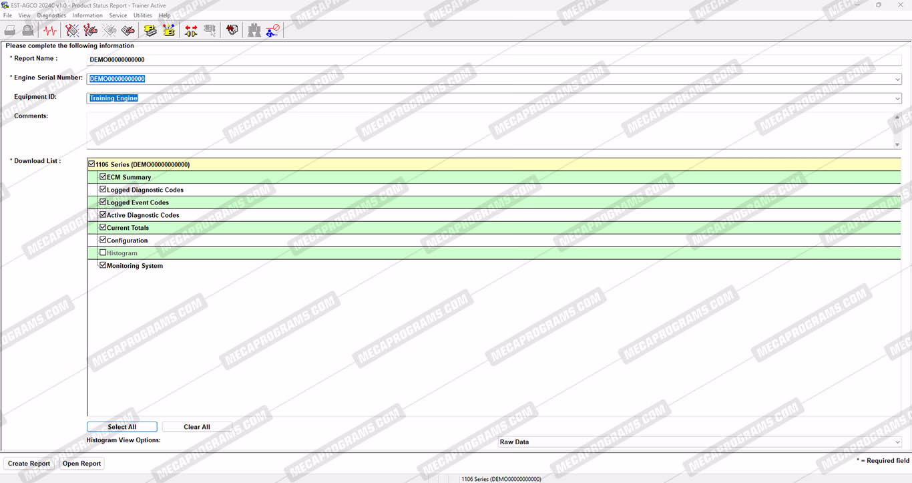Screen dimensions: 912x483
Task: Click the Logged Diagnostic Codes toolbar icon
Action: tap(90, 30)
